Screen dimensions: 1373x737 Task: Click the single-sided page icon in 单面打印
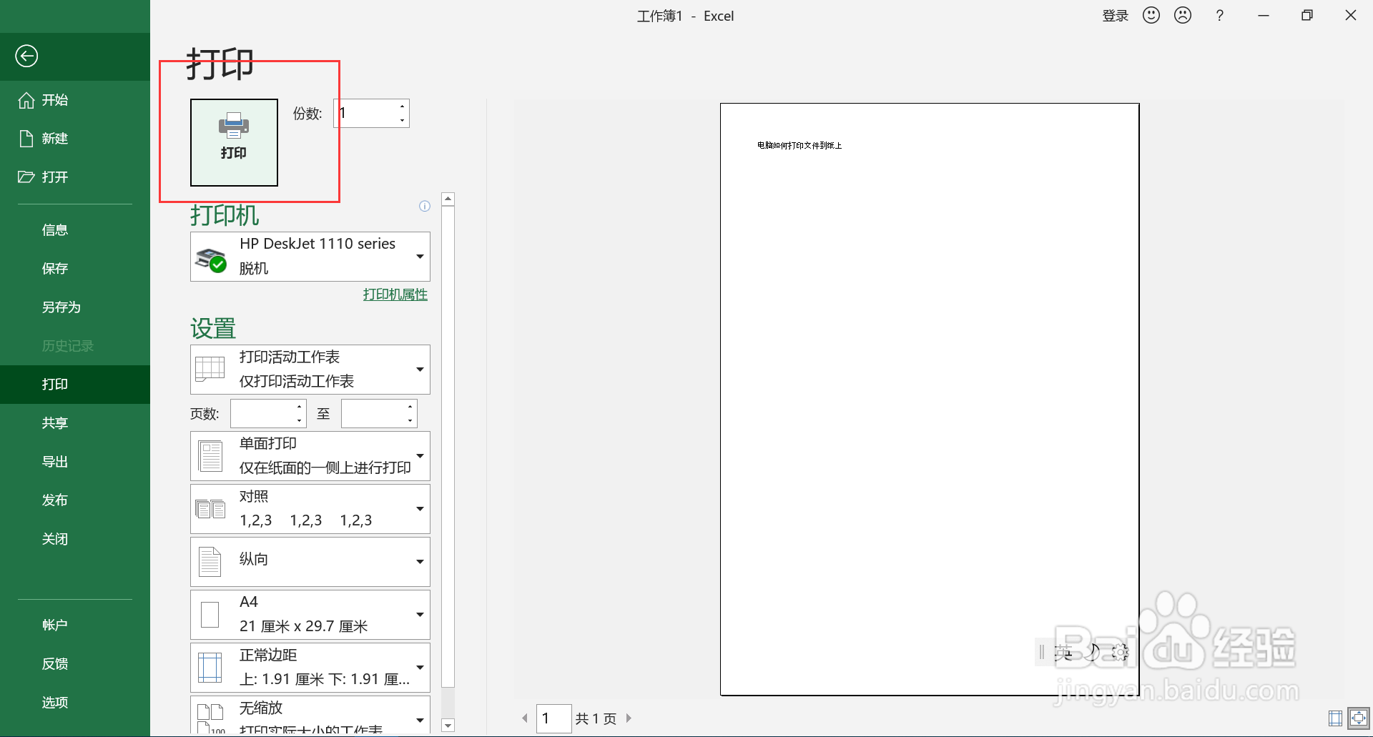(x=210, y=456)
